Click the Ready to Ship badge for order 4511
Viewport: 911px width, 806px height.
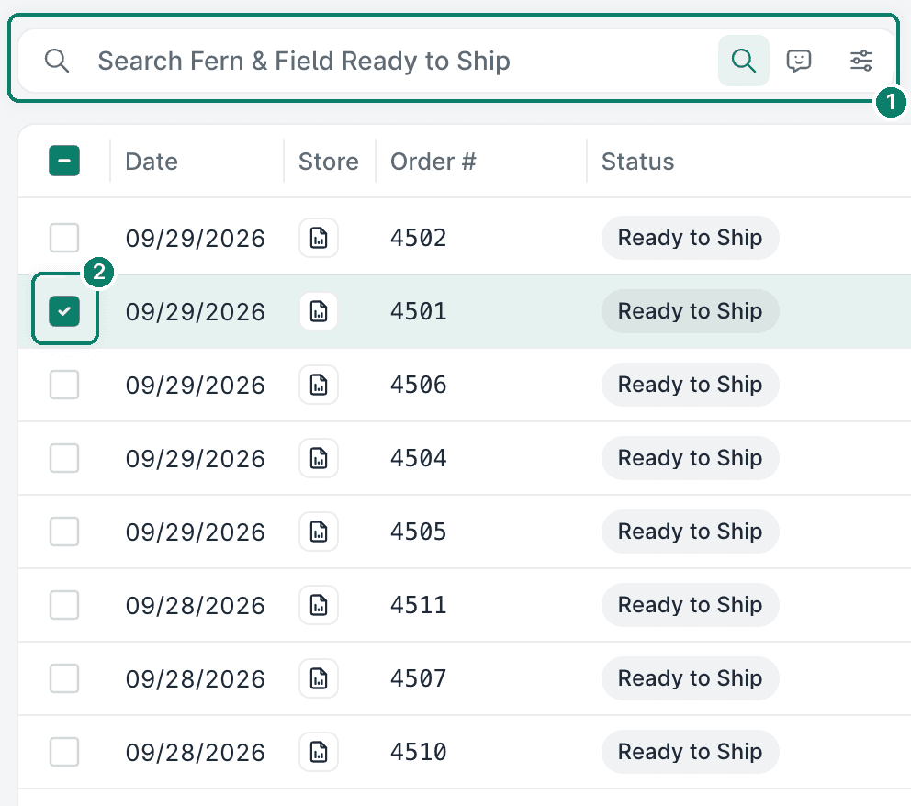(x=690, y=605)
